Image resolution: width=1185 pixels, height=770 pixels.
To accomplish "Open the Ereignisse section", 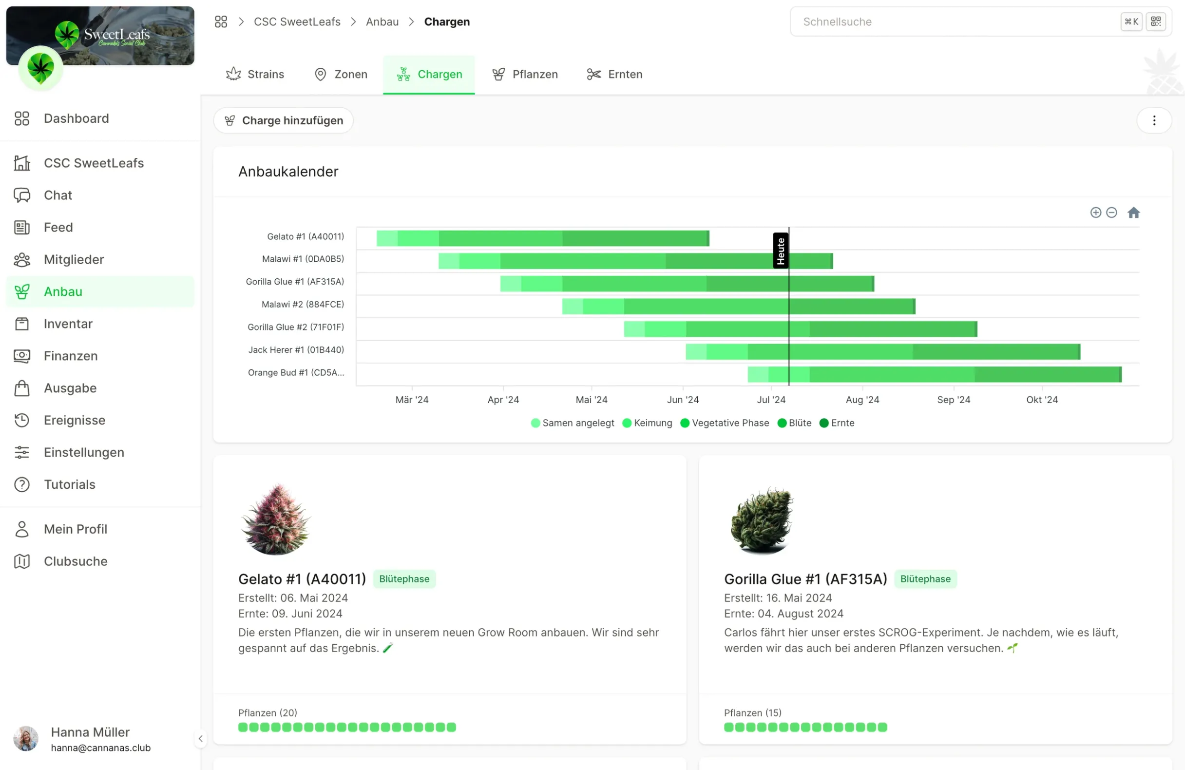I will coord(74,420).
